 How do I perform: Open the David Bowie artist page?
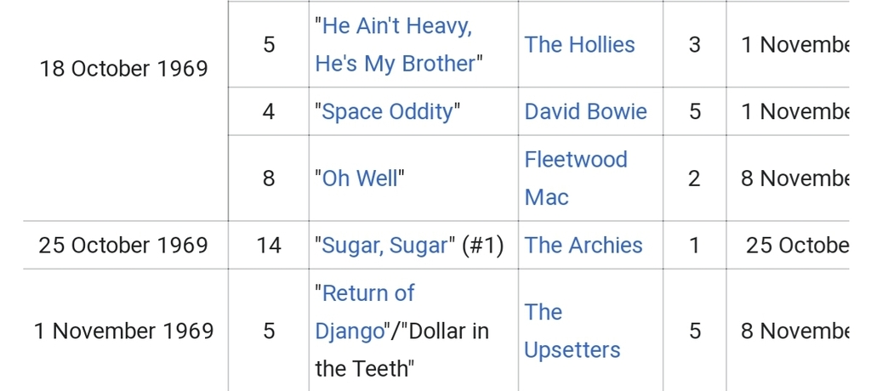tap(585, 111)
